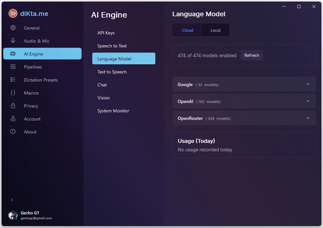Screen dimensions: 323x228
Task: Click the About info icon
Action: (13, 132)
